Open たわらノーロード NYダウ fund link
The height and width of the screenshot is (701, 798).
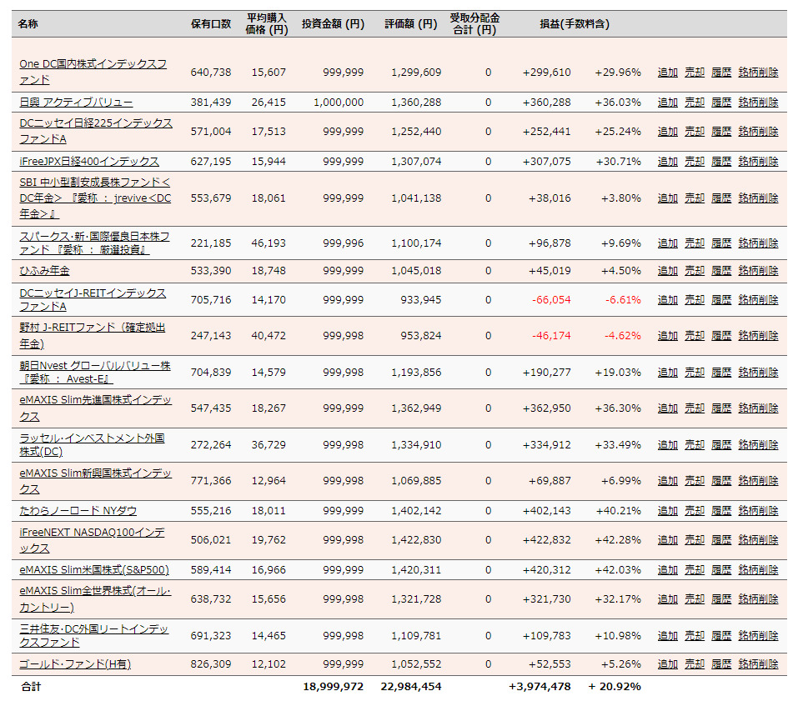pos(78,511)
